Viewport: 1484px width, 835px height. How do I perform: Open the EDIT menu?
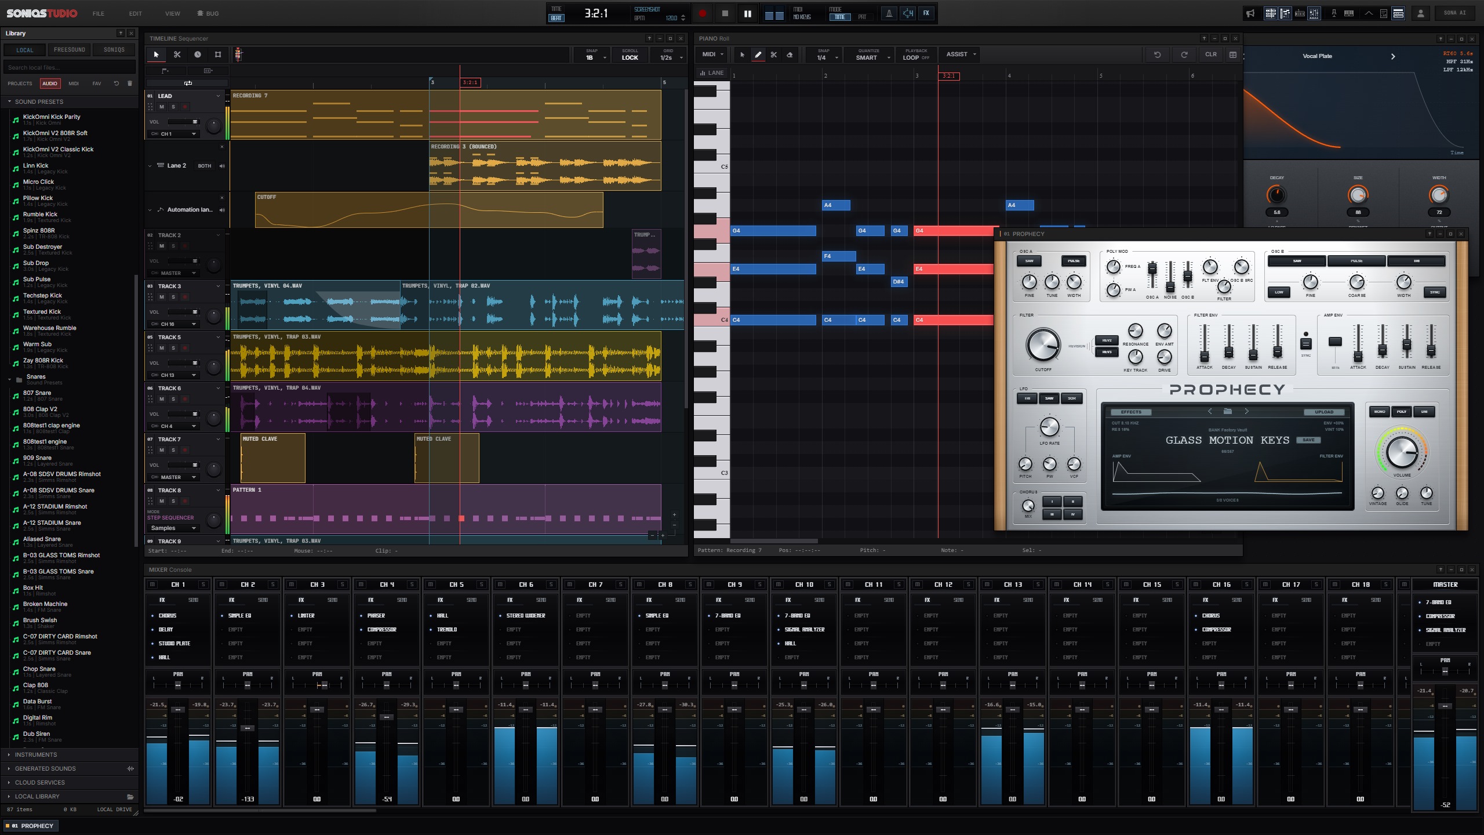[x=136, y=13]
